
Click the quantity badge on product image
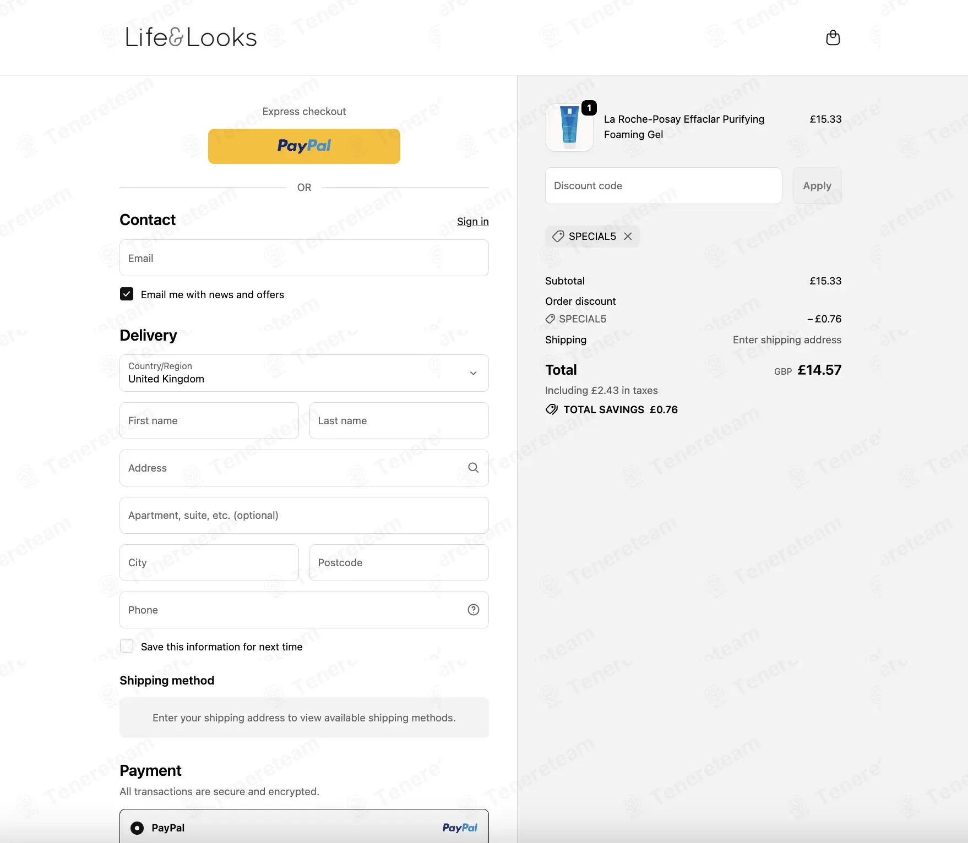click(589, 108)
